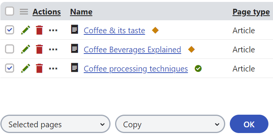
Task: Sort by the Page type column
Action: point(251,12)
